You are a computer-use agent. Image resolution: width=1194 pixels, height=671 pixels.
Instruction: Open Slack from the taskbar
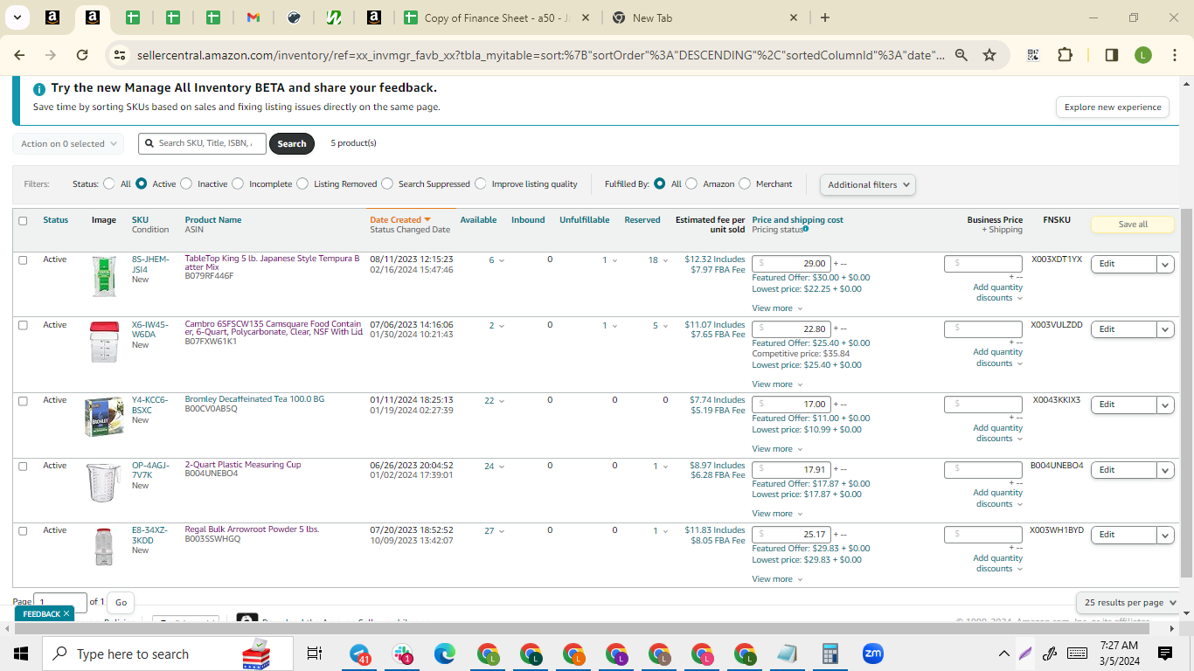[403, 654]
